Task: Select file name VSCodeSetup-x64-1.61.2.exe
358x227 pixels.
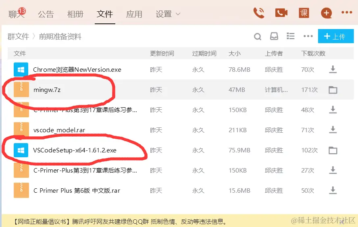Action: point(75,150)
